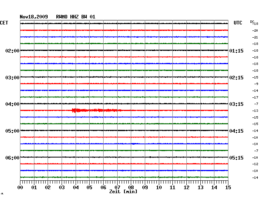The width and height of the screenshot is (260, 198).
Task: Select minute tick label "11"
Action: click(x=172, y=187)
